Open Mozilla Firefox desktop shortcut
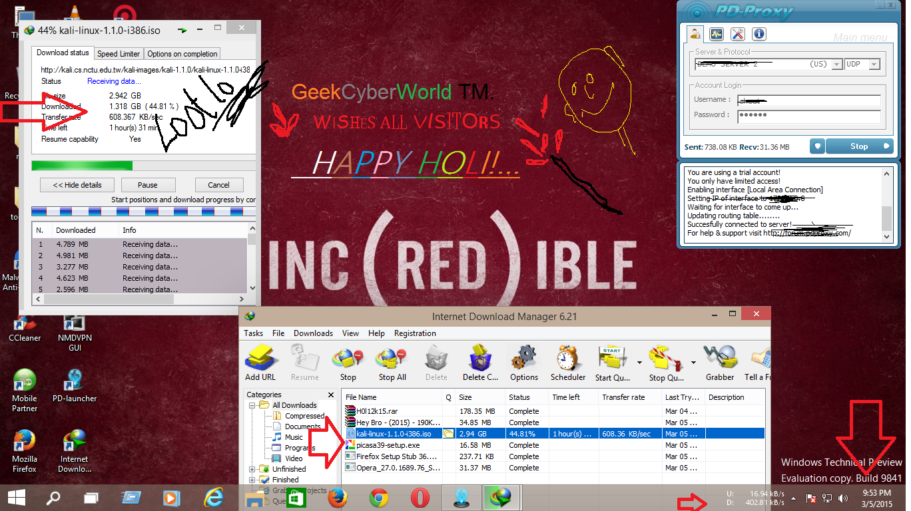The height and width of the screenshot is (511, 911). click(25, 451)
